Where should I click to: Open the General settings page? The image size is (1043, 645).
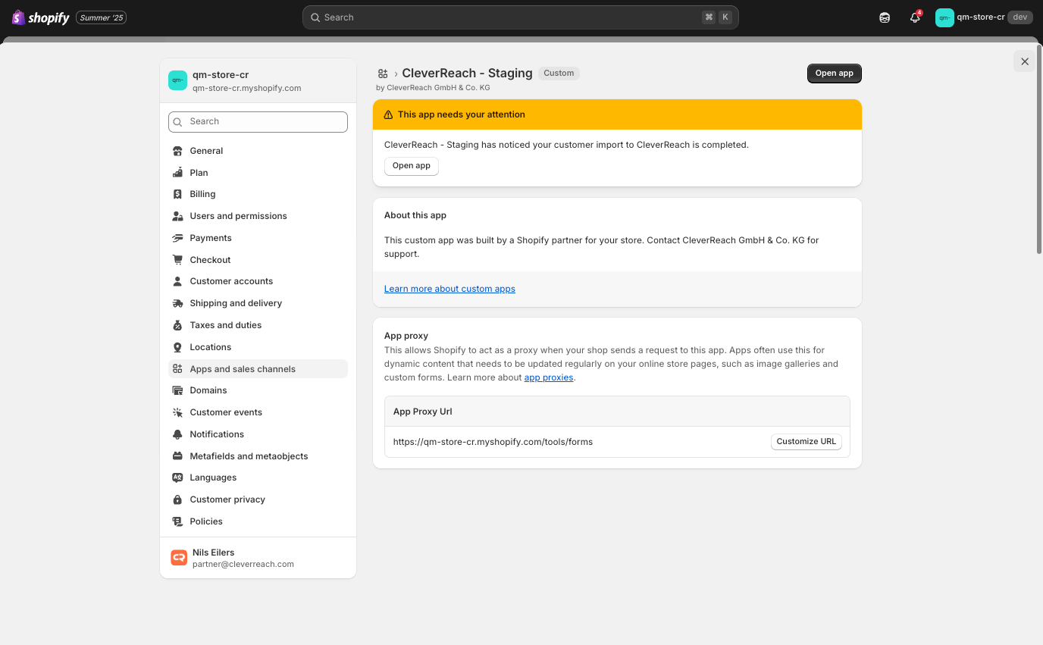(258, 151)
